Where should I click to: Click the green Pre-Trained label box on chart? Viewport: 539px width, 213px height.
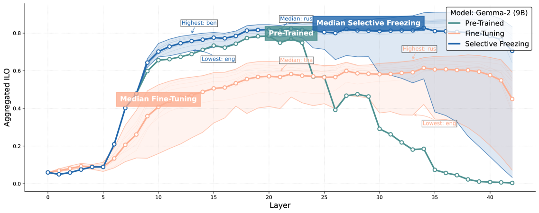pyautogui.click(x=291, y=33)
